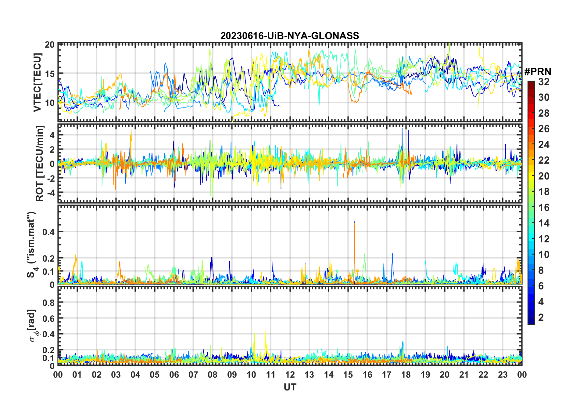Click colorbar tick label 26

click(544, 129)
